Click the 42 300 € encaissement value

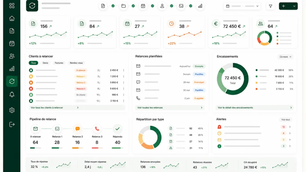coord(279,70)
